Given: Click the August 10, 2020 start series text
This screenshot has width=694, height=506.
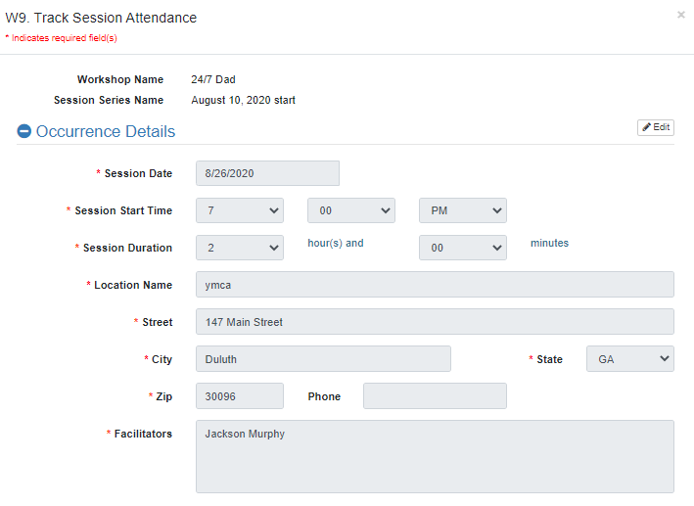Looking at the screenshot, I should (x=244, y=100).
